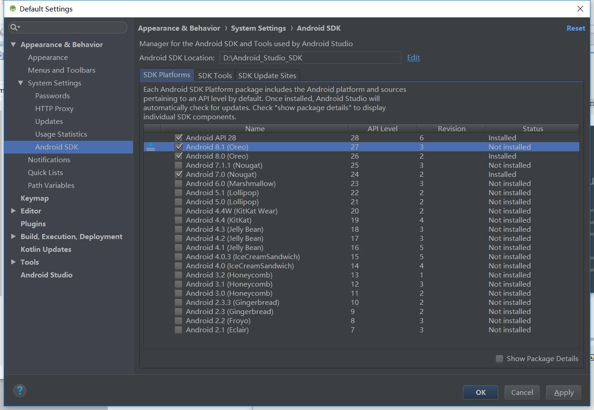Click System Settings in the breadcrumb
Viewport: 594px width, 410px height.
point(258,28)
